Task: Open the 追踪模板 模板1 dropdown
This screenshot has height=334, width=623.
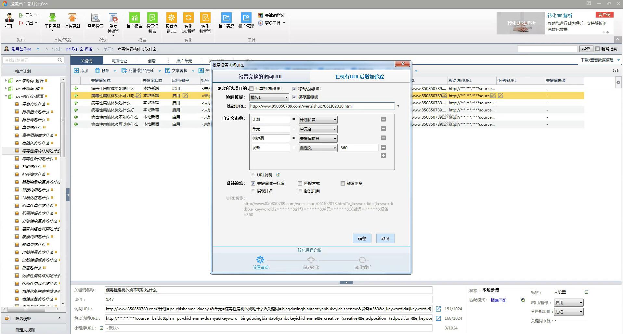Action: point(269,97)
